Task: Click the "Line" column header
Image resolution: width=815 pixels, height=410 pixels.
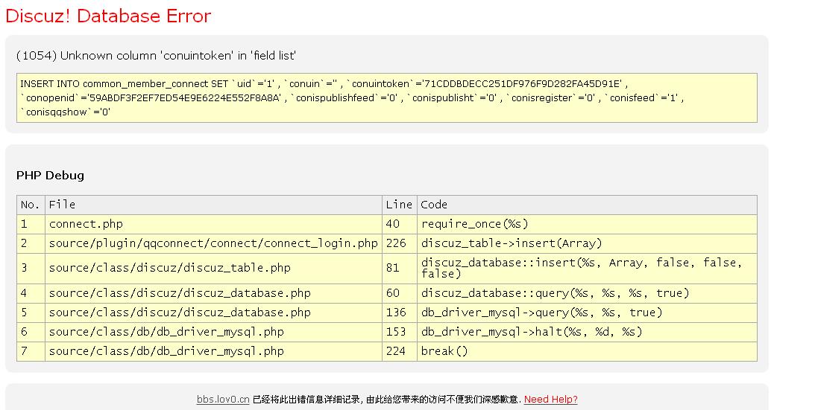Action: pos(398,205)
